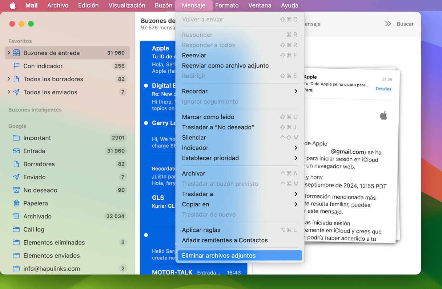This screenshot has width=442, height=289.
Task: Open the Archivo menu
Action: tap(58, 5)
